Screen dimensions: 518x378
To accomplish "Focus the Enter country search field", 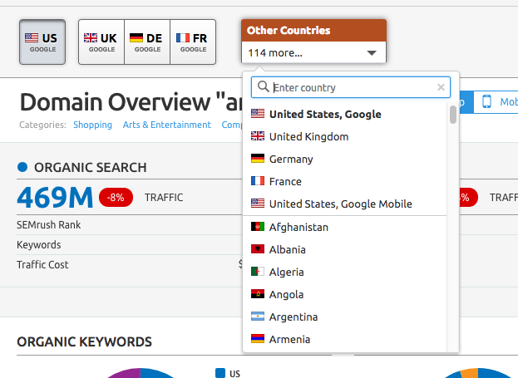I will point(351,87).
